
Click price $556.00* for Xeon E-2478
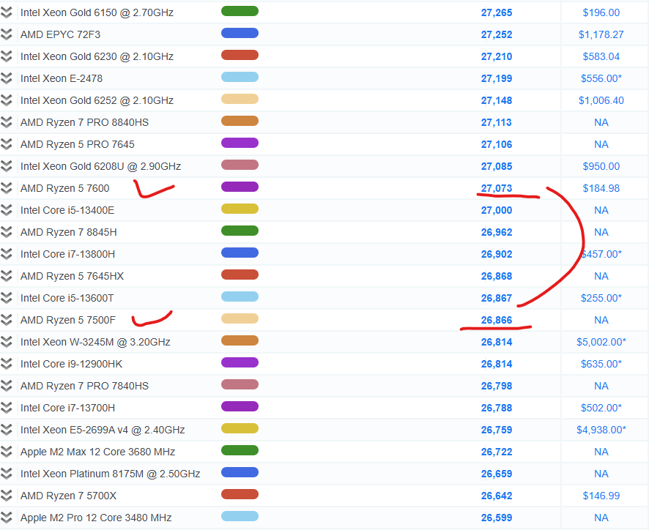click(x=601, y=78)
